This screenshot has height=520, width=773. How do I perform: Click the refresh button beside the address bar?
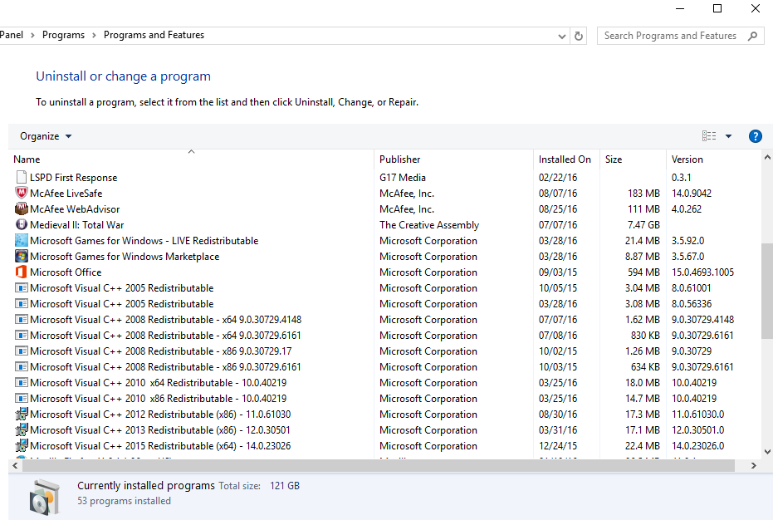tap(579, 36)
